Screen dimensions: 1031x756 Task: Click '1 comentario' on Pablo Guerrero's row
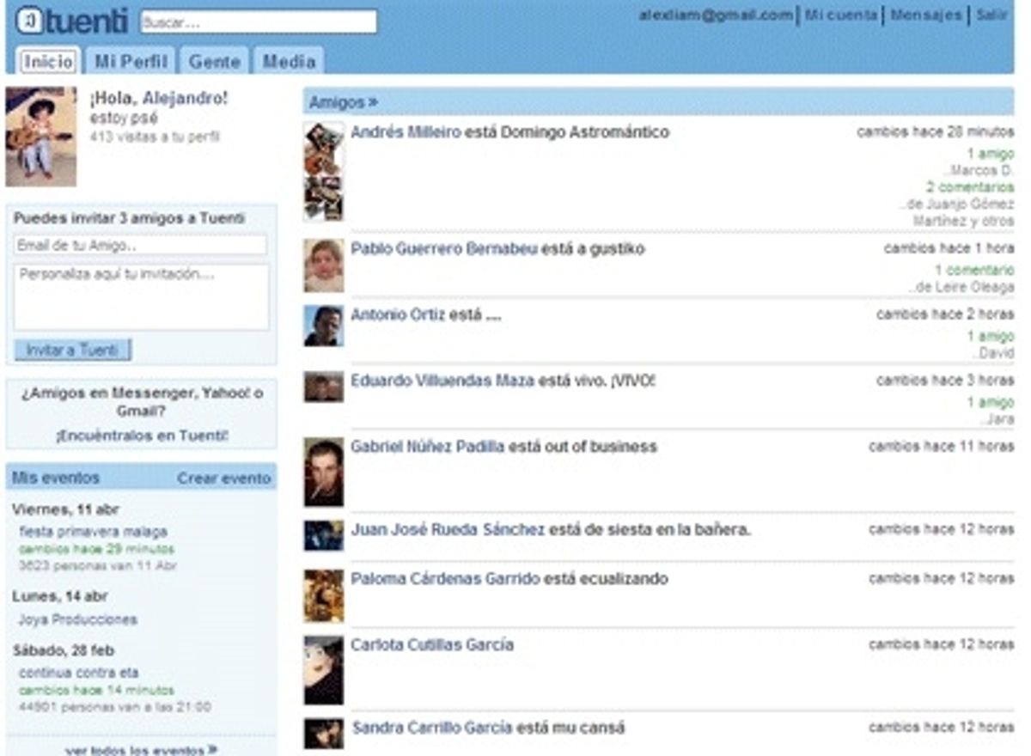coord(974,271)
